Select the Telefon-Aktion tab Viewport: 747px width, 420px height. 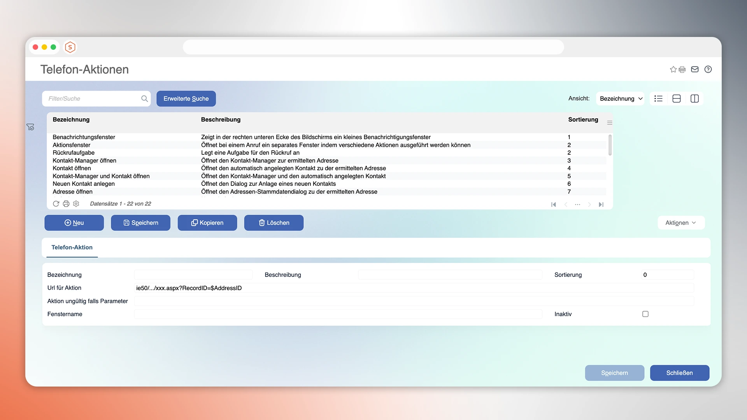pos(72,247)
